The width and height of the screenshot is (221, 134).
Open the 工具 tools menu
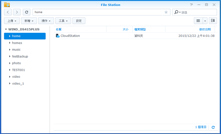(x=63, y=21)
